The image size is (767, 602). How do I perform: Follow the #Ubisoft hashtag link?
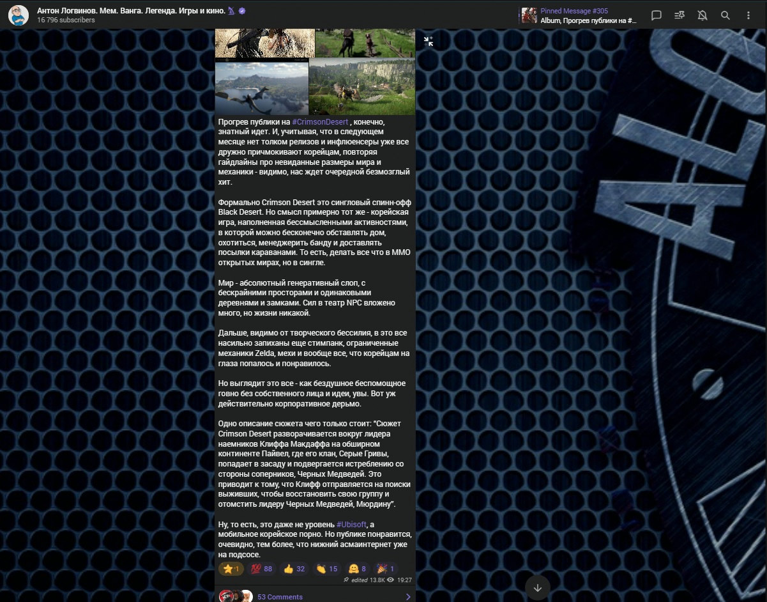pyautogui.click(x=352, y=525)
